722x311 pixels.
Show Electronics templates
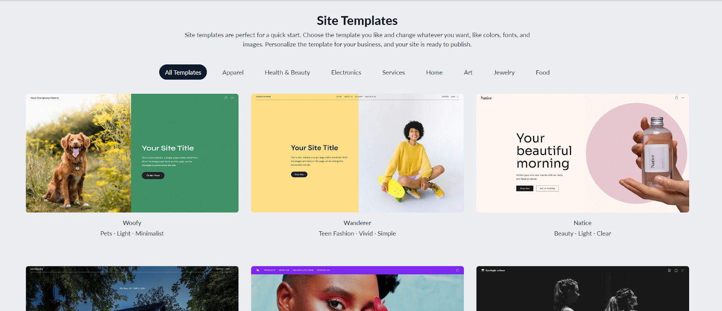(x=346, y=73)
